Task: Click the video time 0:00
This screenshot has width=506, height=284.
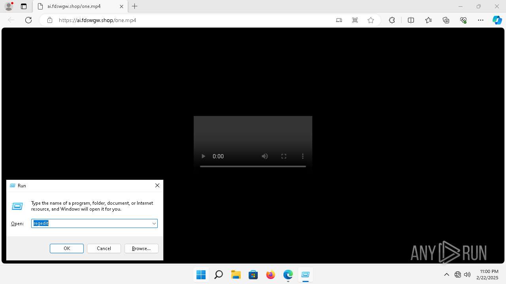Action: point(218,156)
